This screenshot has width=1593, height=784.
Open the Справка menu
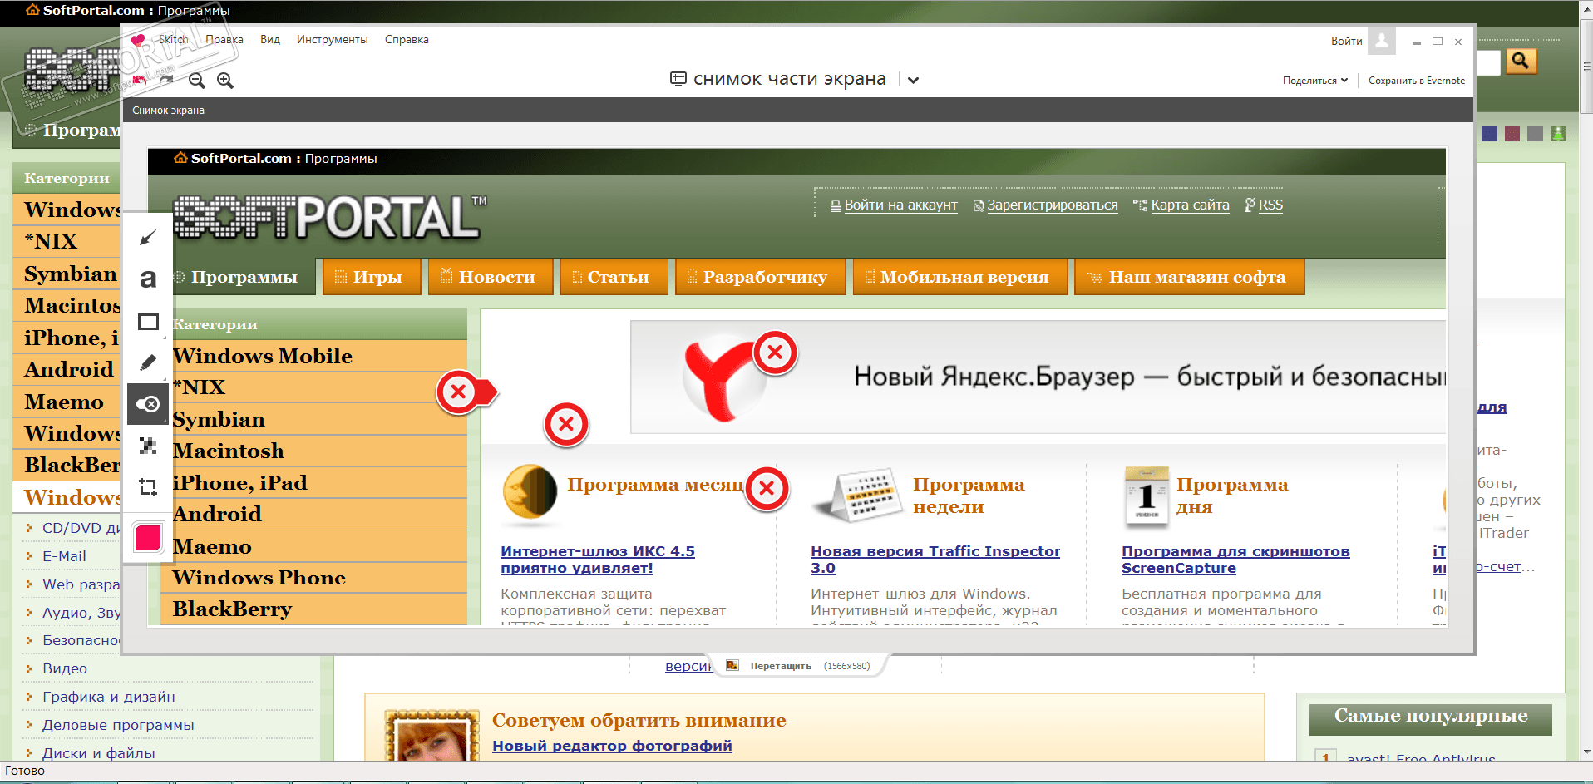pos(407,39)
